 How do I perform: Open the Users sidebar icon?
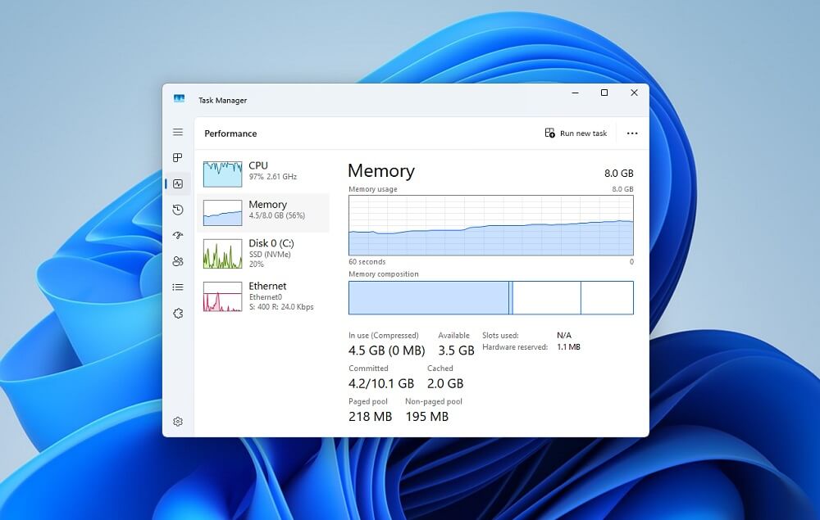(x=178, y=261)
